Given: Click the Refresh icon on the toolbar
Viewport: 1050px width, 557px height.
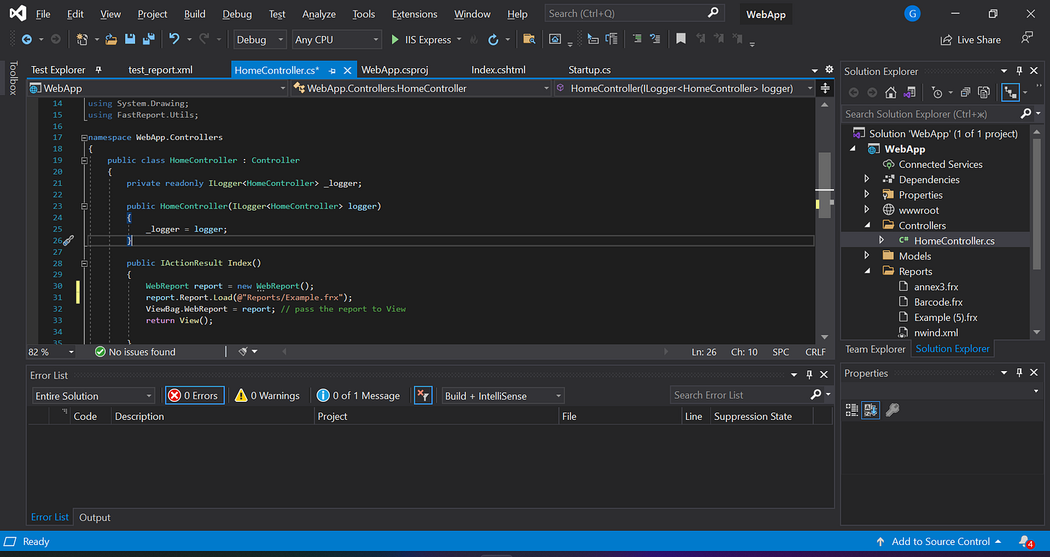Looking at the screenshot, I should pyautogui.click(x=494, y=39).
